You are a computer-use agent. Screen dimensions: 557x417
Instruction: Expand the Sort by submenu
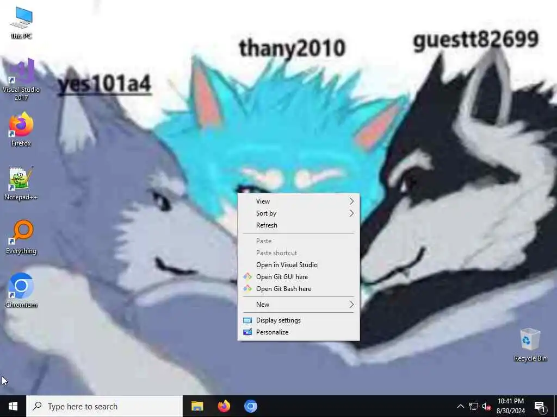[299, 213]
